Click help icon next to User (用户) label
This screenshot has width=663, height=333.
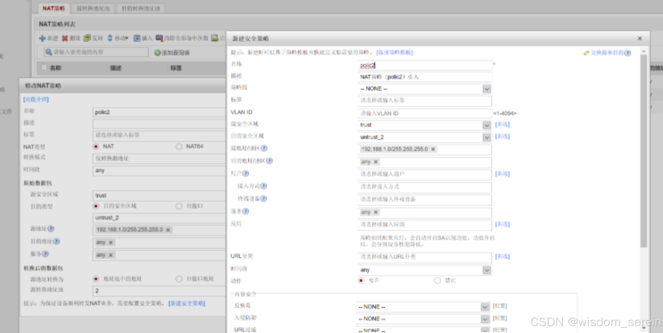[245, 173]
